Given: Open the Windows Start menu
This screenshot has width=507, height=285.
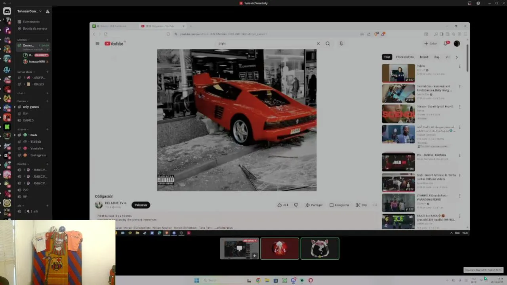Looking at the screenshot, I should 196,280.
